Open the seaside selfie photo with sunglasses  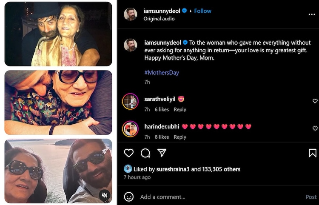(58, 171)
